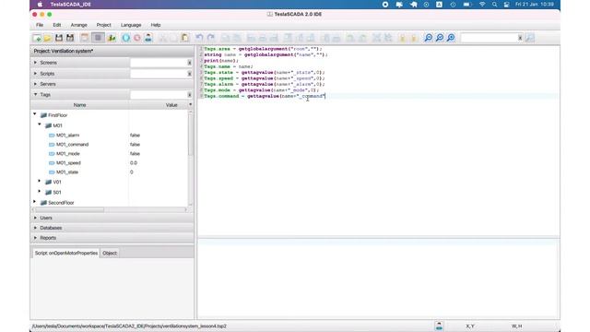The image size is (590, 332).
Task: Click the Save As floppy-disk icon
Action: point(70,38)
